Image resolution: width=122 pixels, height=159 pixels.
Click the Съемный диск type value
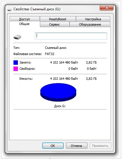[x=56, y=48]
